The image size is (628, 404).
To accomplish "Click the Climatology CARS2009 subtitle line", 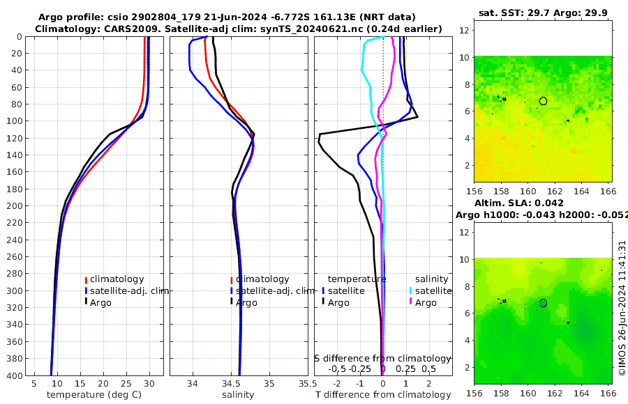I will point(239,29).
